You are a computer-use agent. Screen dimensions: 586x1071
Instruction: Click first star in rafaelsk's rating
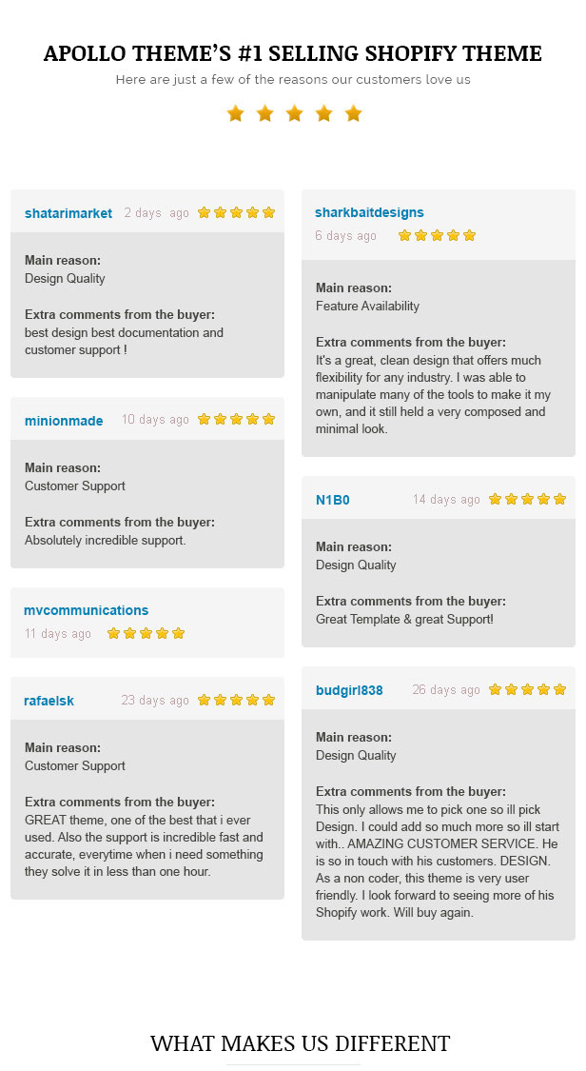point(204,700)
